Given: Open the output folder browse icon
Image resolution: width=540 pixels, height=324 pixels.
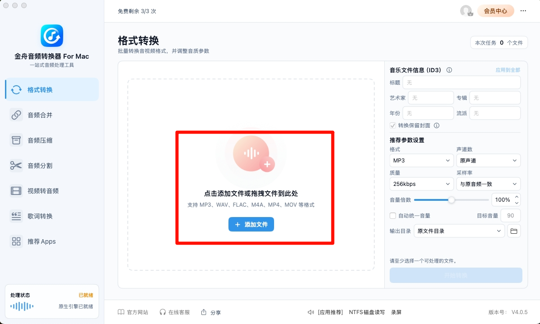Looking at the screenshot, I should (x=514, y=231).
